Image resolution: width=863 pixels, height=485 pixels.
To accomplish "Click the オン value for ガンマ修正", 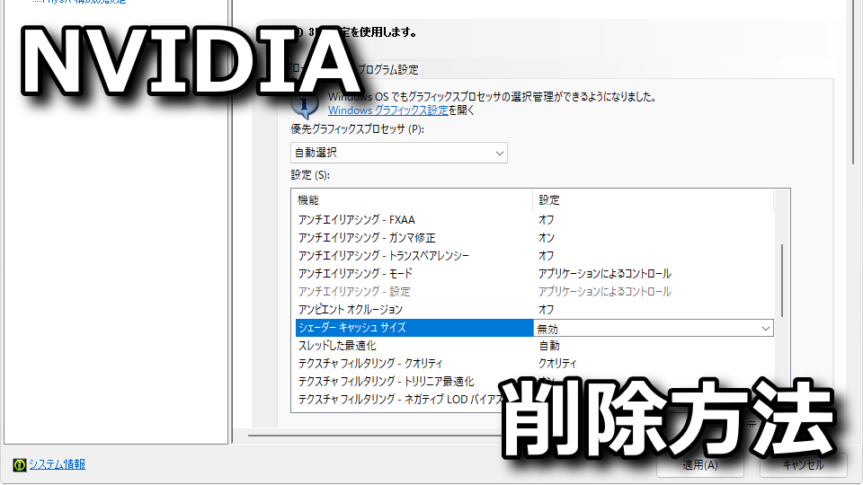I will [x=547, y=237].
